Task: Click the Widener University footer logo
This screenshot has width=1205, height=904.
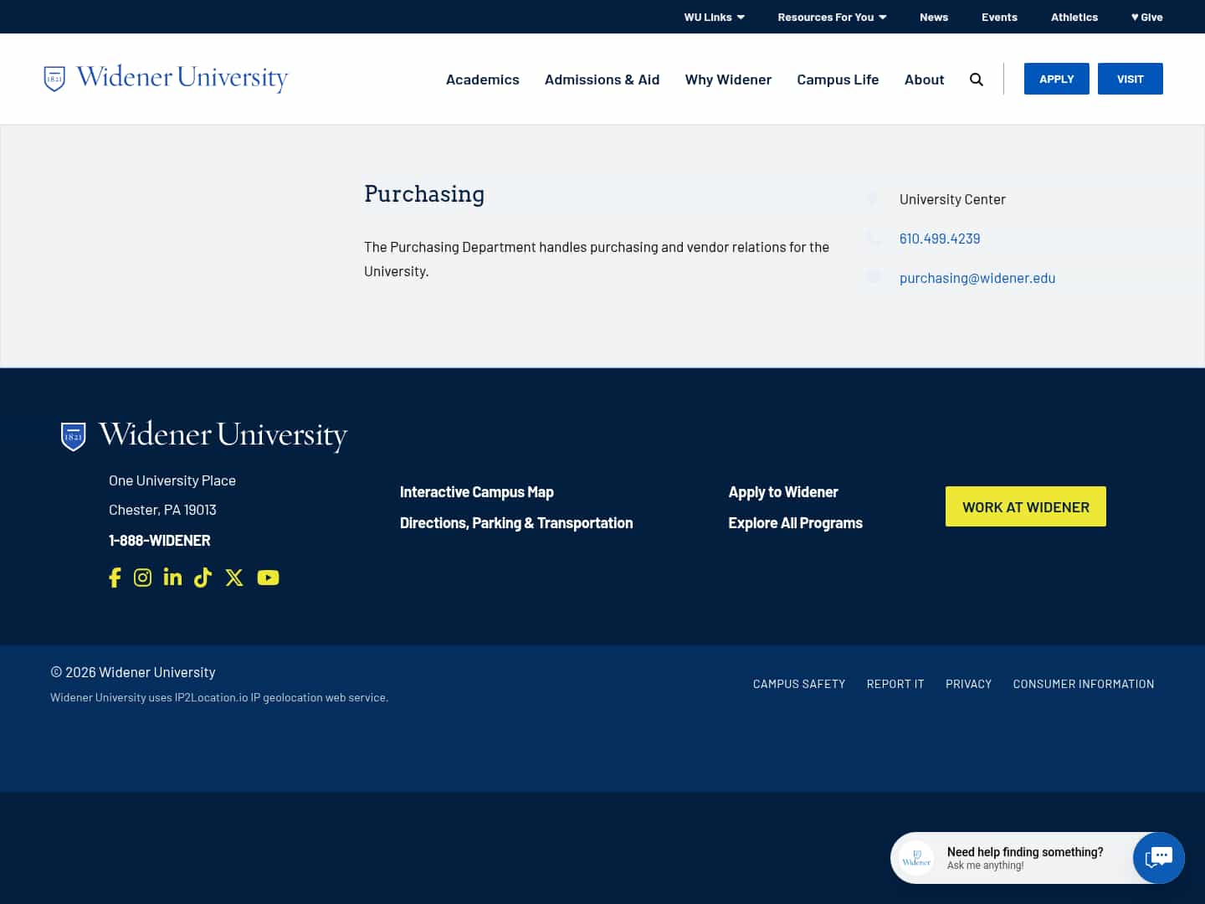Action: [x=204, y=435]
